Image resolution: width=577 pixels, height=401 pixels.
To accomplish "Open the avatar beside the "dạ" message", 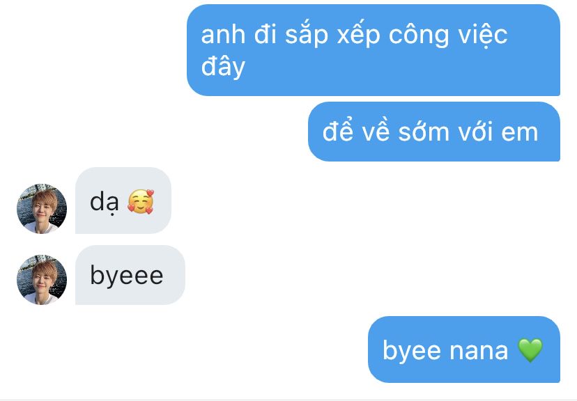I will pos(42,208).
